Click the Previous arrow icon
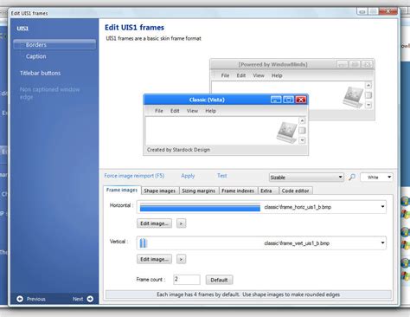Viewport: 410px width, 317px height. pos(20,299)
